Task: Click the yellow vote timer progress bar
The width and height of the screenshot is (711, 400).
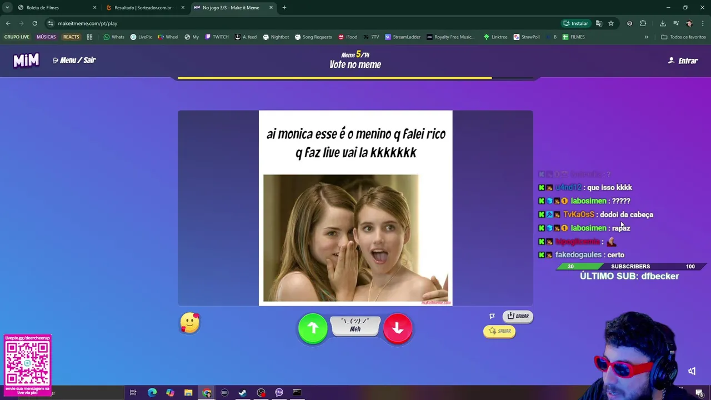Action: point(334,78)
